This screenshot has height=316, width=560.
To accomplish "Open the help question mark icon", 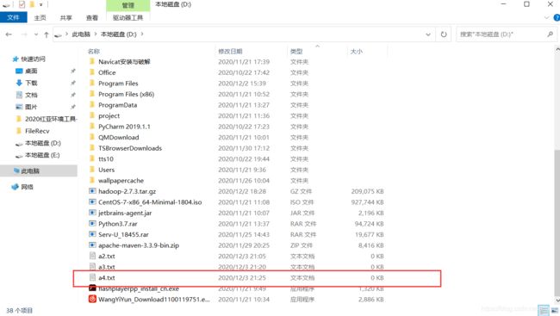I will pyautogui.click(x=557, y=17).
